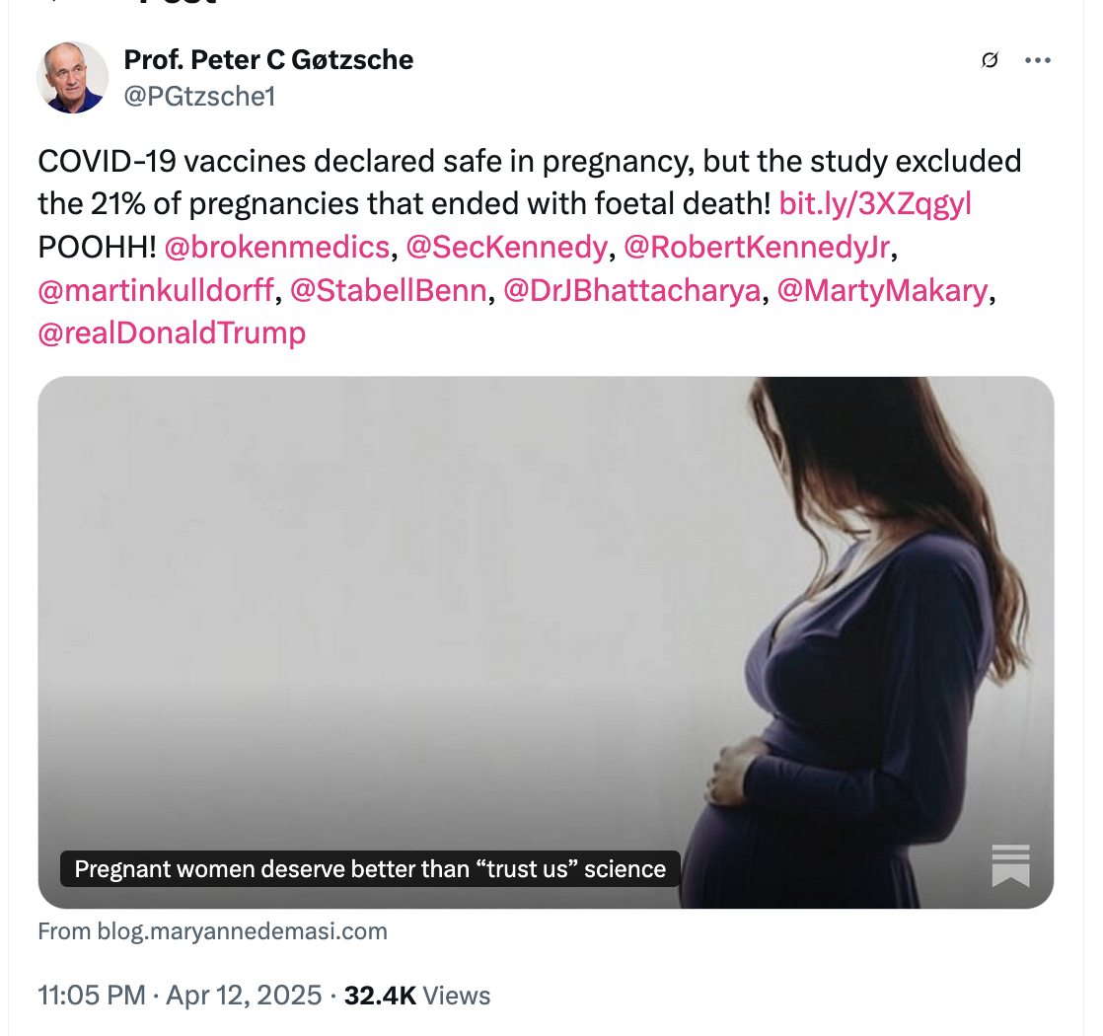Click the @brokenmedics mention
The width and height of the screenshot is (1103, 1036).
tap(276, 248)
